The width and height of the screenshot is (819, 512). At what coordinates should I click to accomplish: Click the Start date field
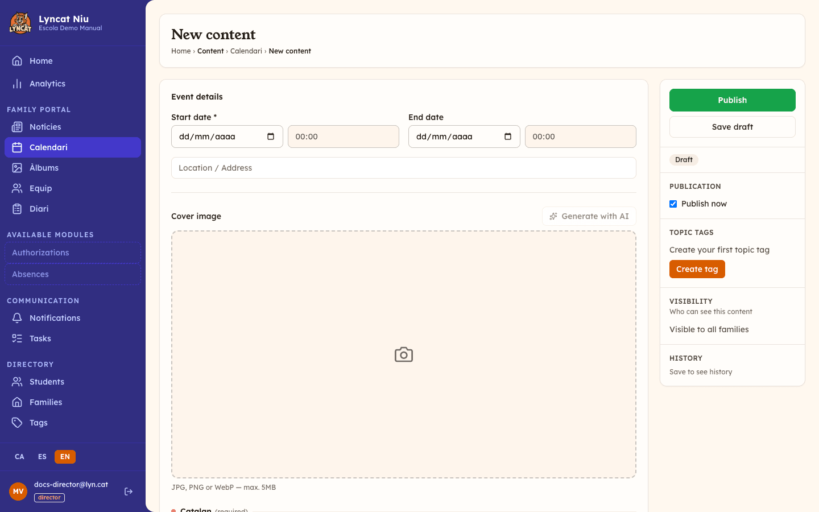coord(227,137)
